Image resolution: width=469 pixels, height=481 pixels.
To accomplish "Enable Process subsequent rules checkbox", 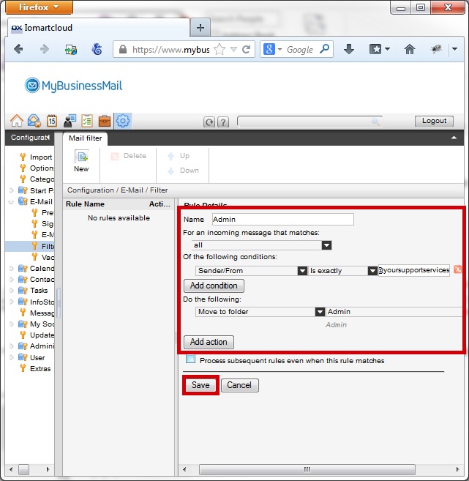I will (190, 359).
